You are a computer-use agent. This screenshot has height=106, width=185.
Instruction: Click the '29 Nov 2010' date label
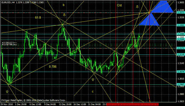coord(7,104)
